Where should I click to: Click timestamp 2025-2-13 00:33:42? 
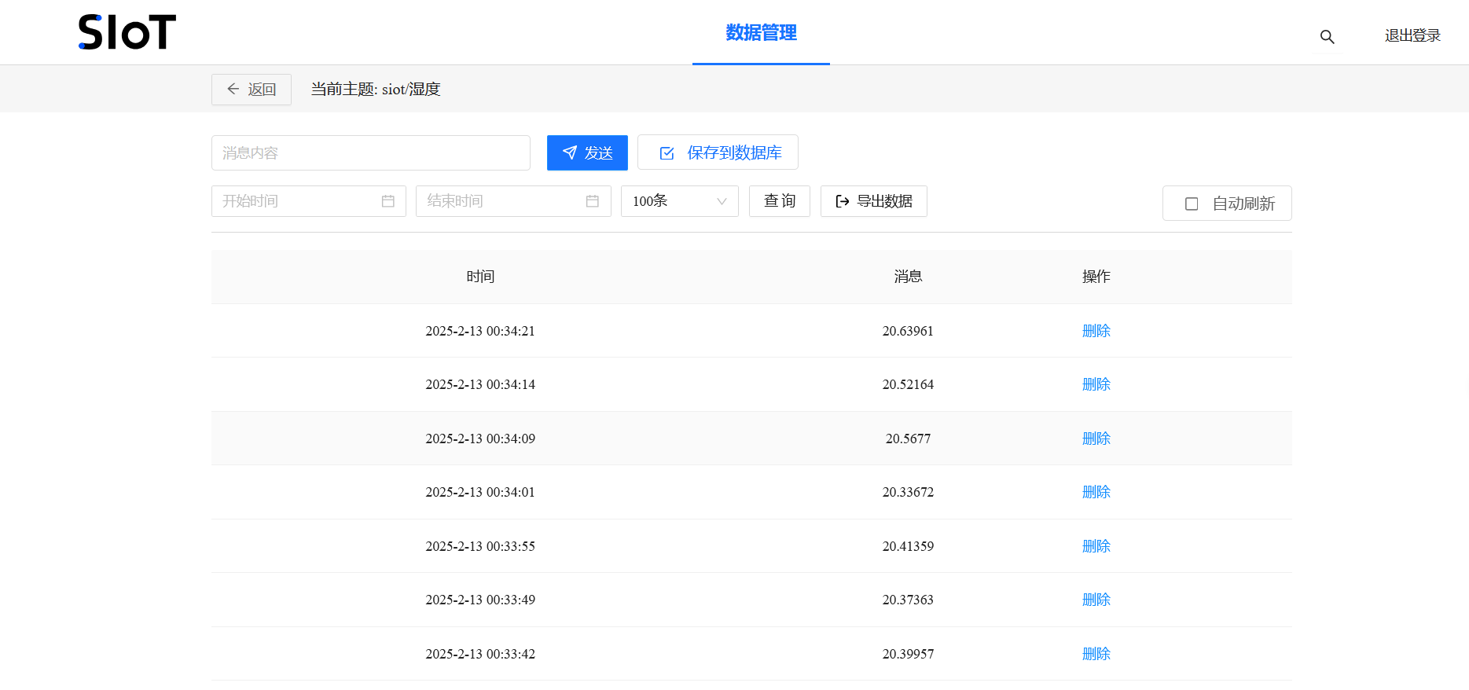pyautogui.click(x=480, y=654)
